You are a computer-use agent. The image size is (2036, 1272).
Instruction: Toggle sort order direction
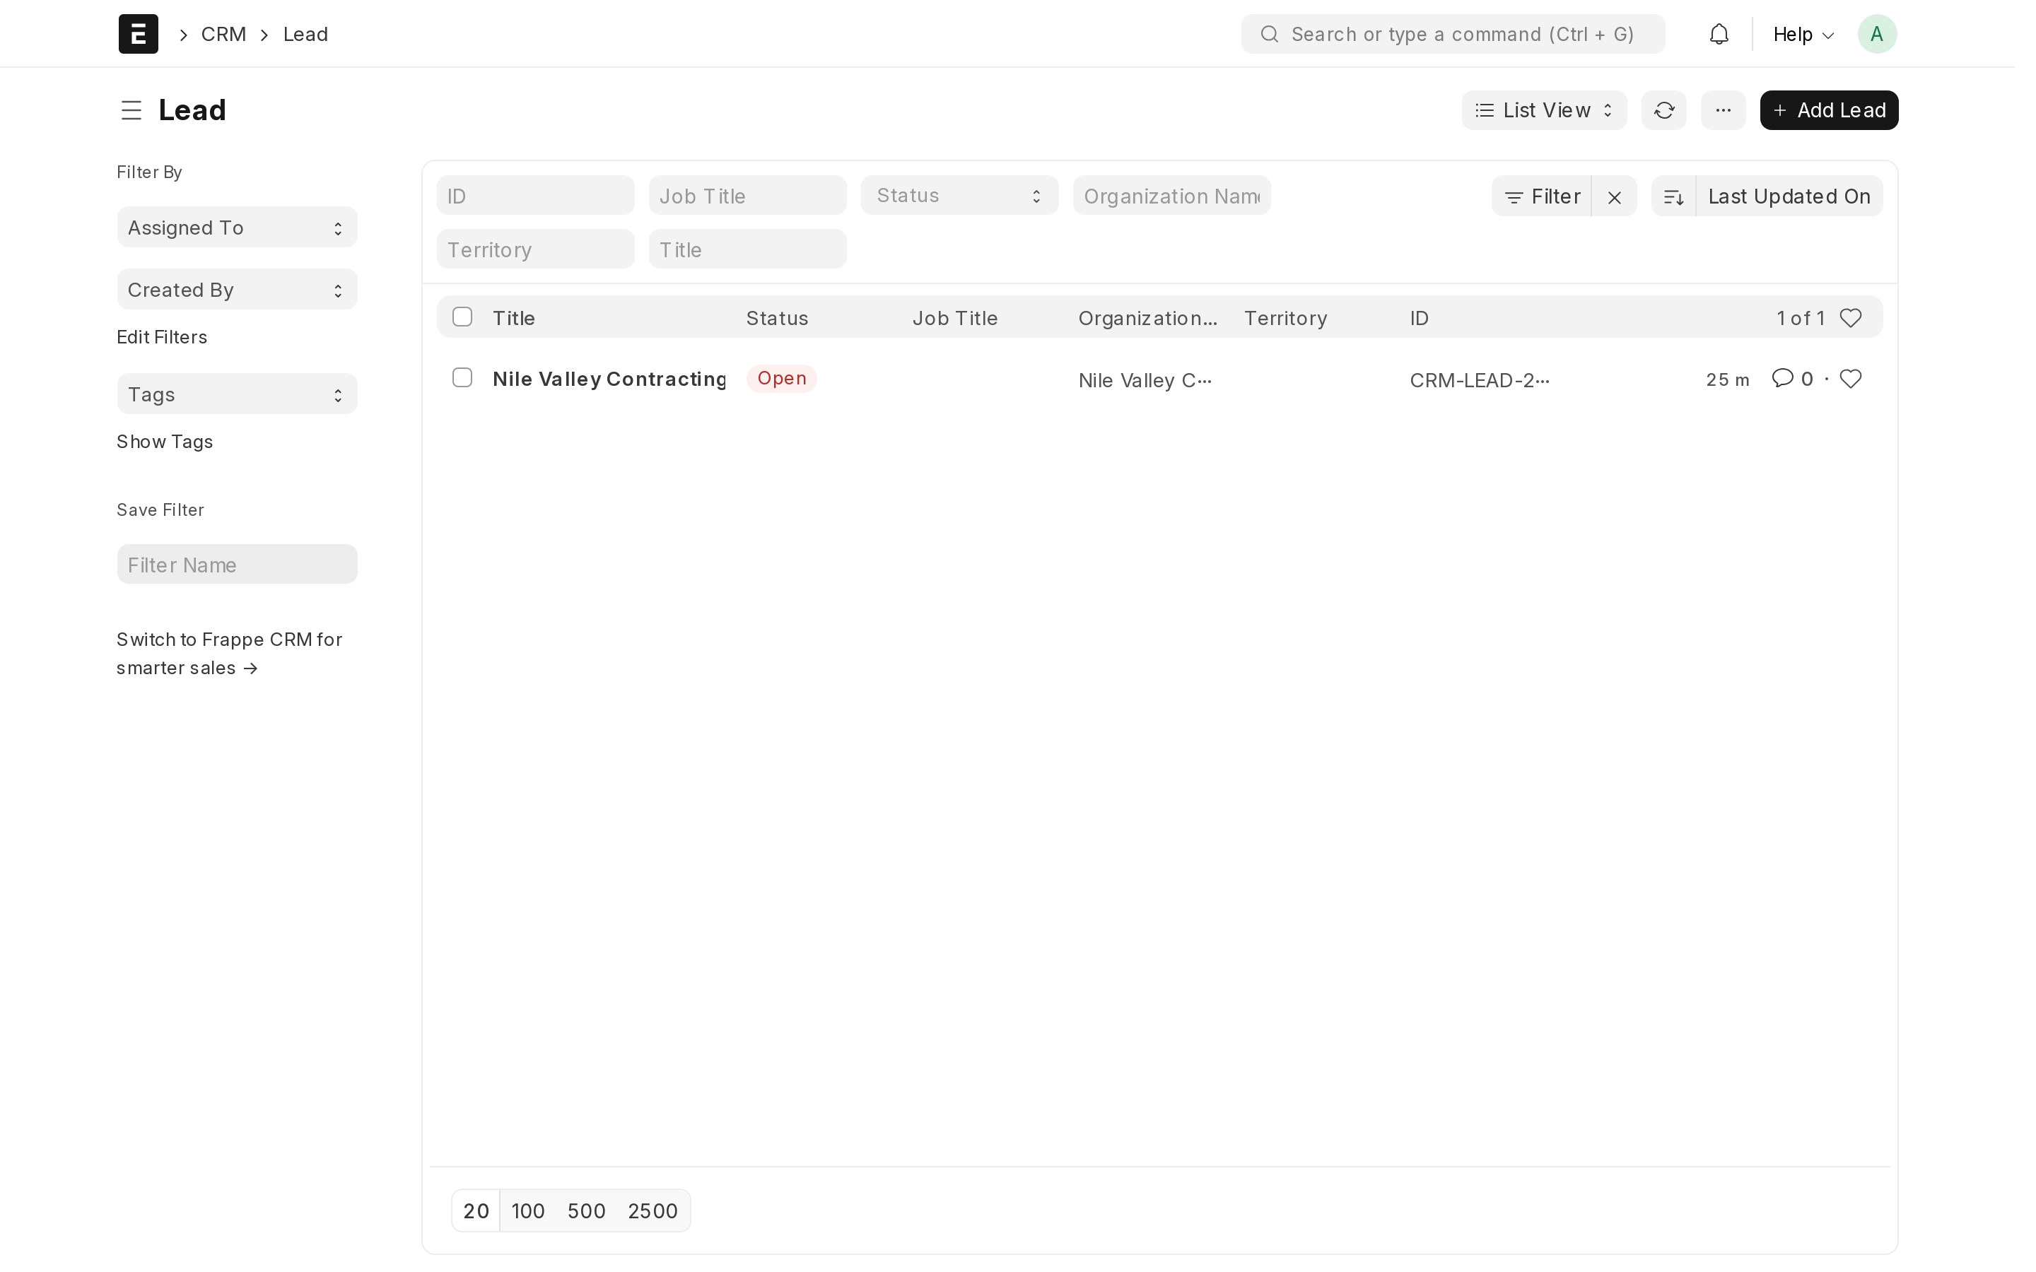point(1673,196)
